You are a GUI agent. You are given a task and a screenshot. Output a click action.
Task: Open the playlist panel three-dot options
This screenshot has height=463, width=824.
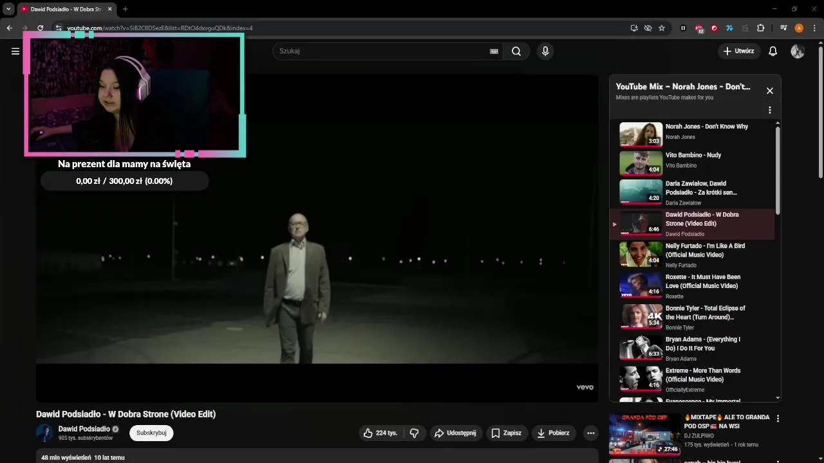769,110
